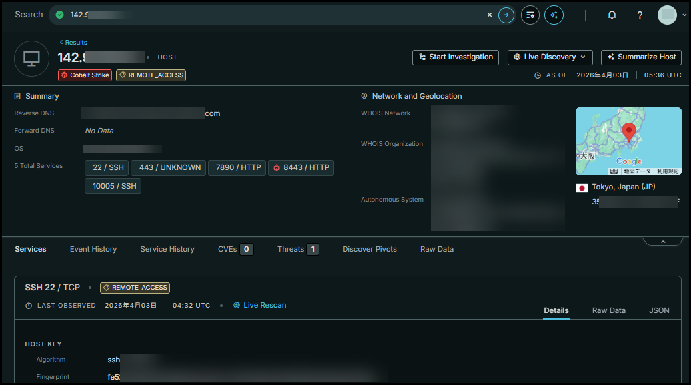
Task: Collapse the host summary panel with the chevron
Action: 663,241
